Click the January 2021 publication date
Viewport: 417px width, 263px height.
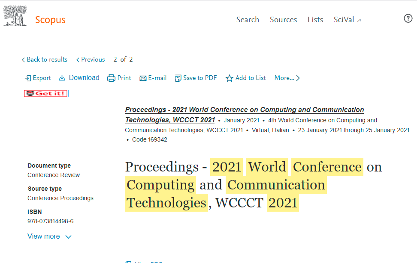pyautogui.click(x=242, y=120)
